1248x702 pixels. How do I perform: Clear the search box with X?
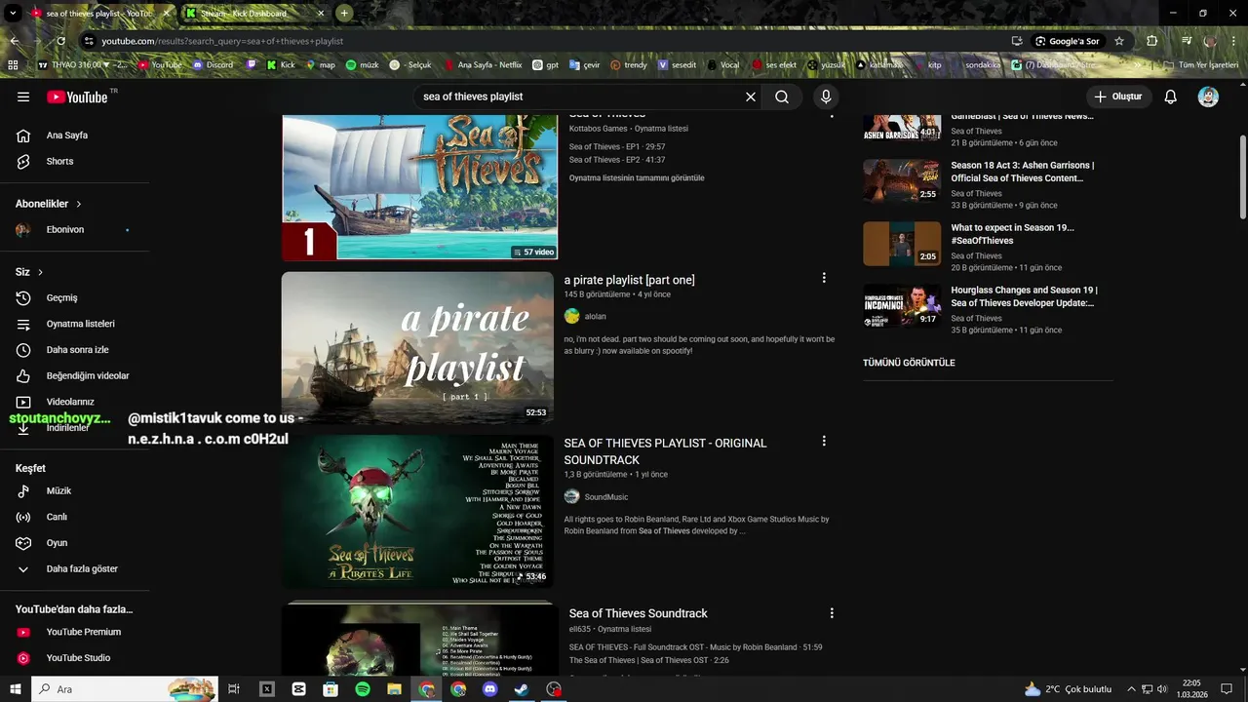751,97
